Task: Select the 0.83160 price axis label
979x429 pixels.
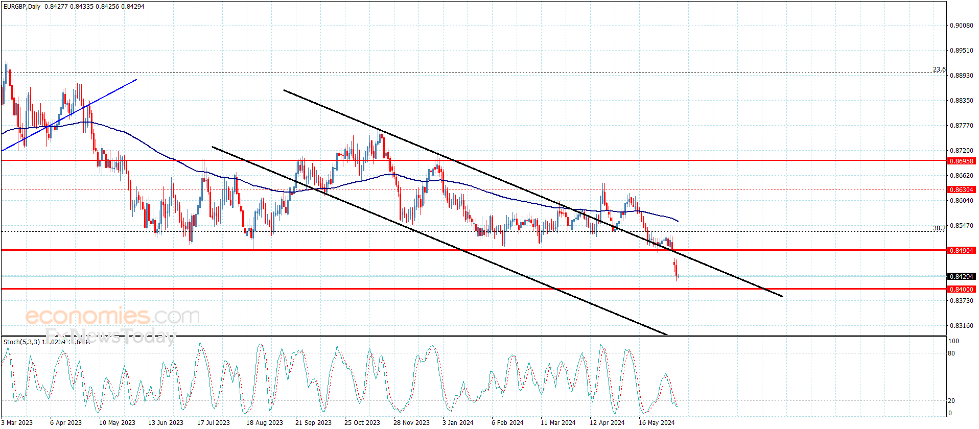Action: [961, 326]
